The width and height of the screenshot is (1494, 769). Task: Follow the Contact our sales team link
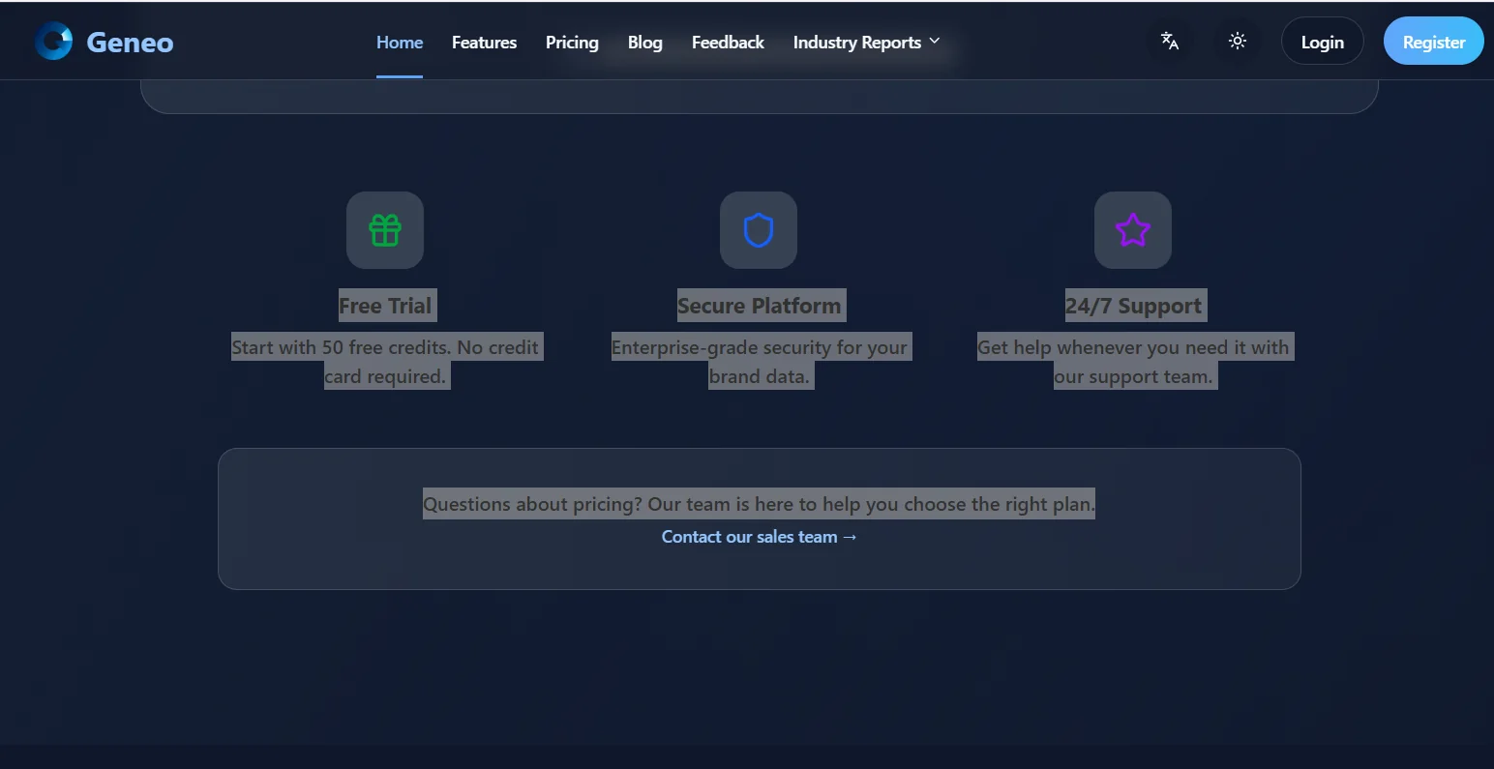click(759, 537)
